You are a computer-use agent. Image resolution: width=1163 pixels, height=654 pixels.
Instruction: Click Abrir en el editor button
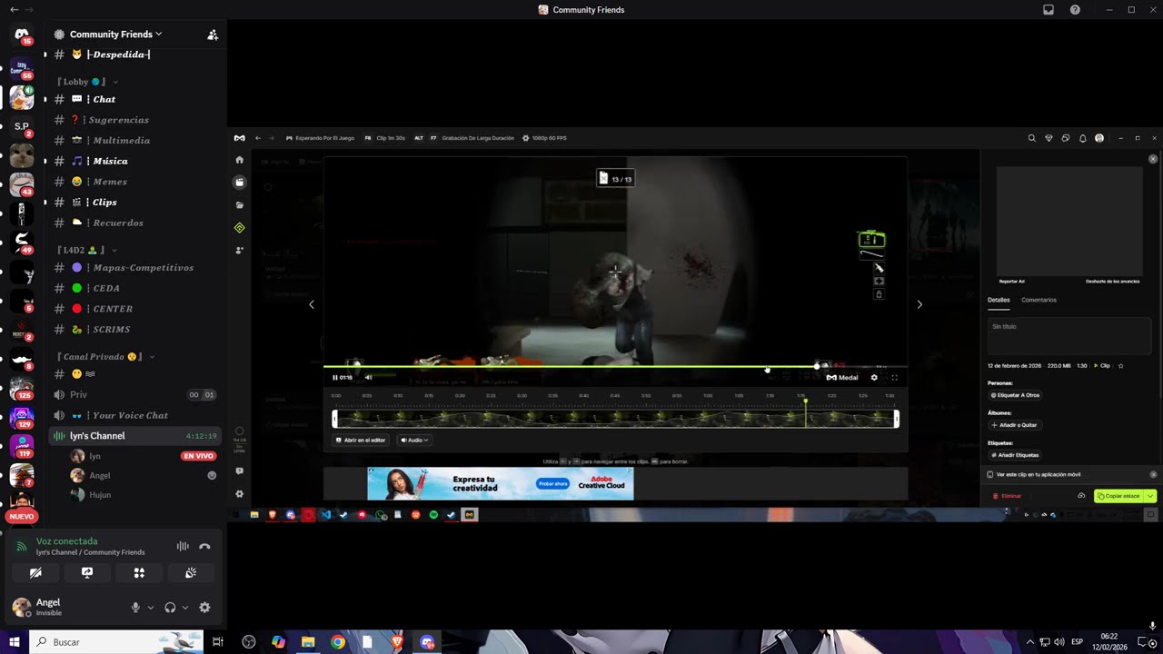click(x=361, y=440)
